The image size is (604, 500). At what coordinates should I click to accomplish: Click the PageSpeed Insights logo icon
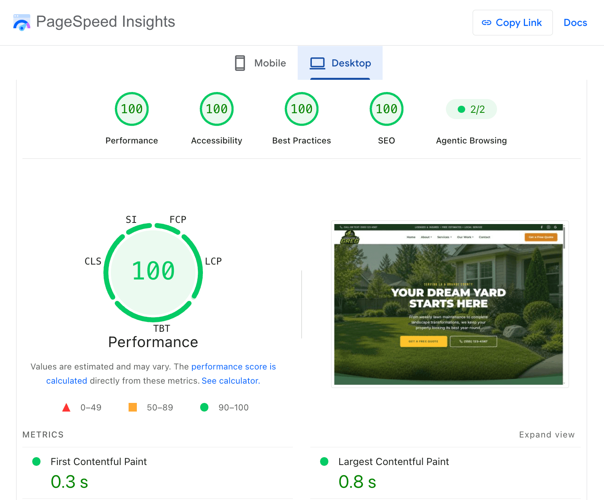click(x=22, y=22)
